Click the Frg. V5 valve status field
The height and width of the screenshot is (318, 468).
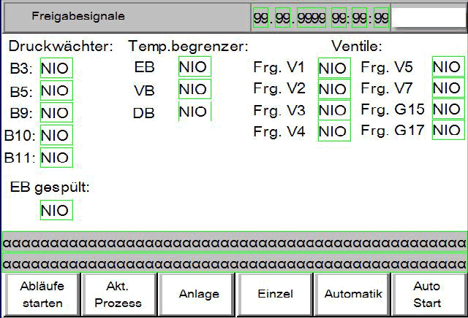tap(447, 67)
